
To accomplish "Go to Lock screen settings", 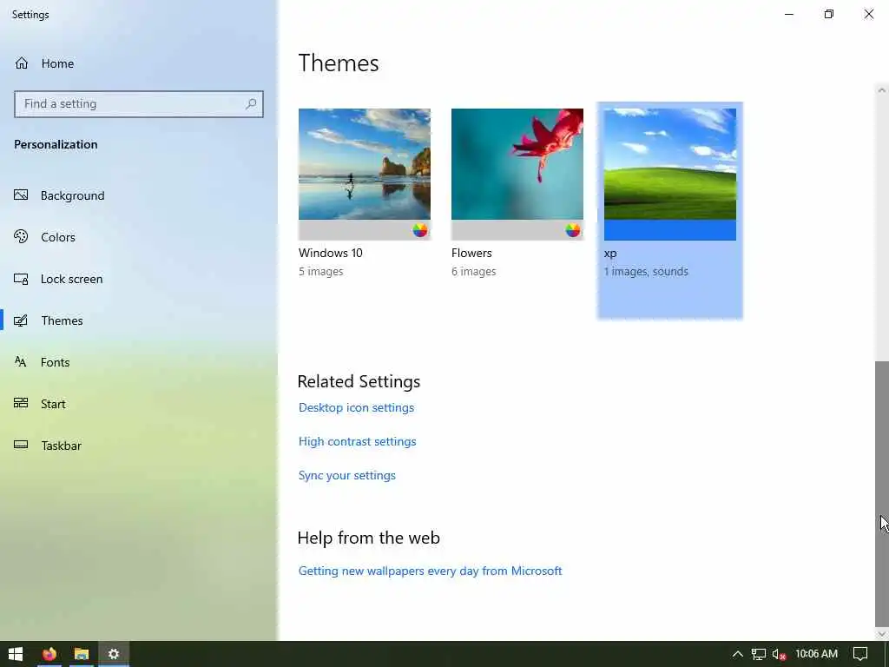I will [139, 279].
